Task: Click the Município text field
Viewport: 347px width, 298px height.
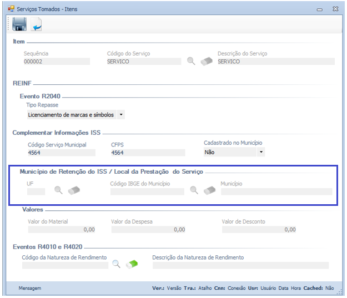Action: [276, 191]
